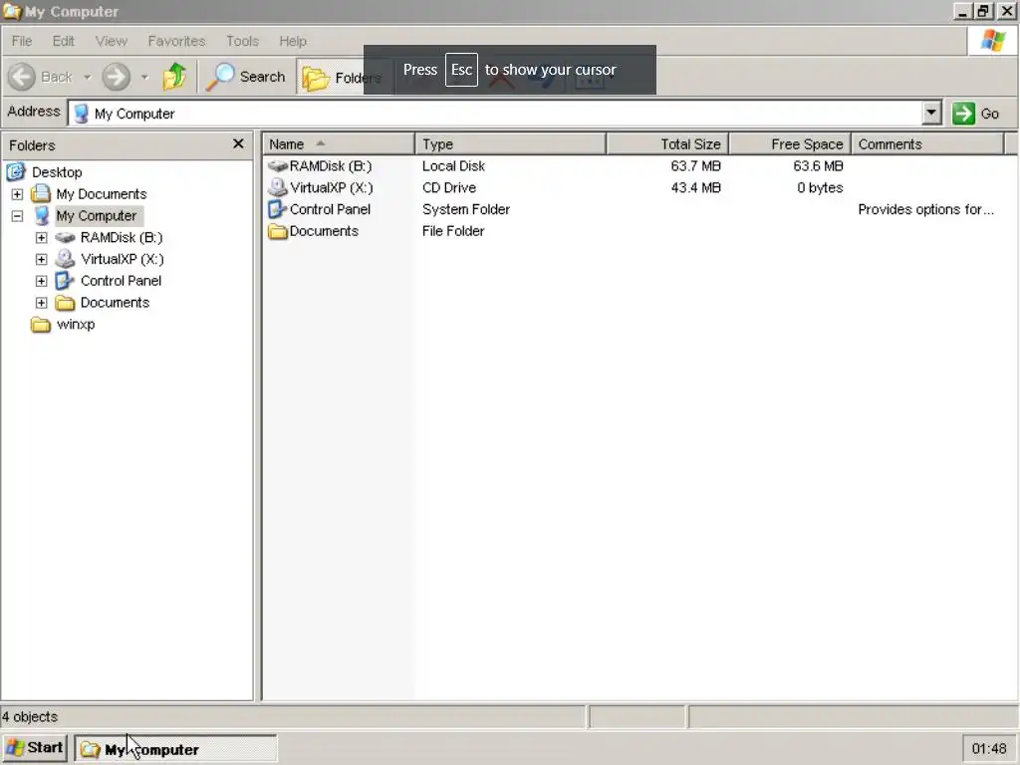Expand My Documents tree node
Viewport: 1020px width, 765px height.
click(17, 194)
